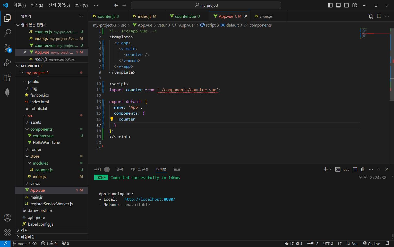Open Source Control view with 51 badge
The height and width of the screenshot is (247, 394).
pyautogui.click(x=7, y=48)
